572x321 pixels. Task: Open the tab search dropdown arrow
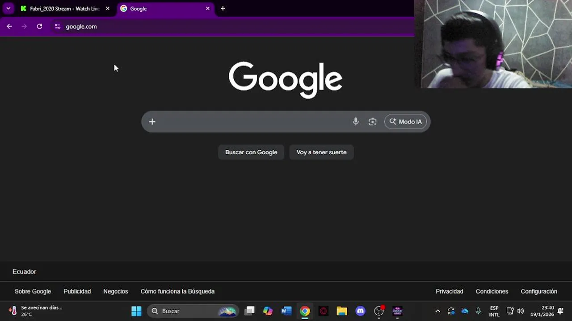pyautogui.click(x=8, y=8)
